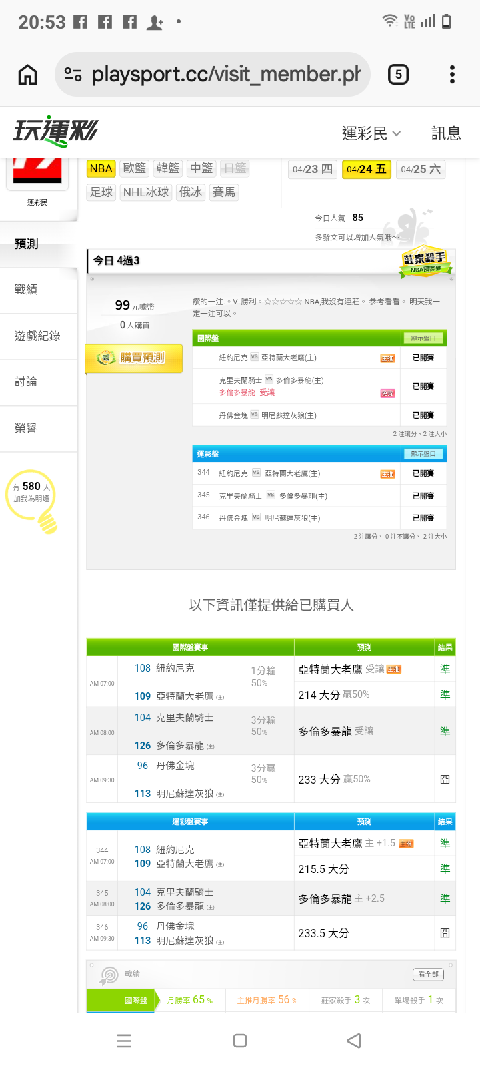Tap the browser URL address field
The height and width of the screenshot is (1068, 480).
[225, 75]
